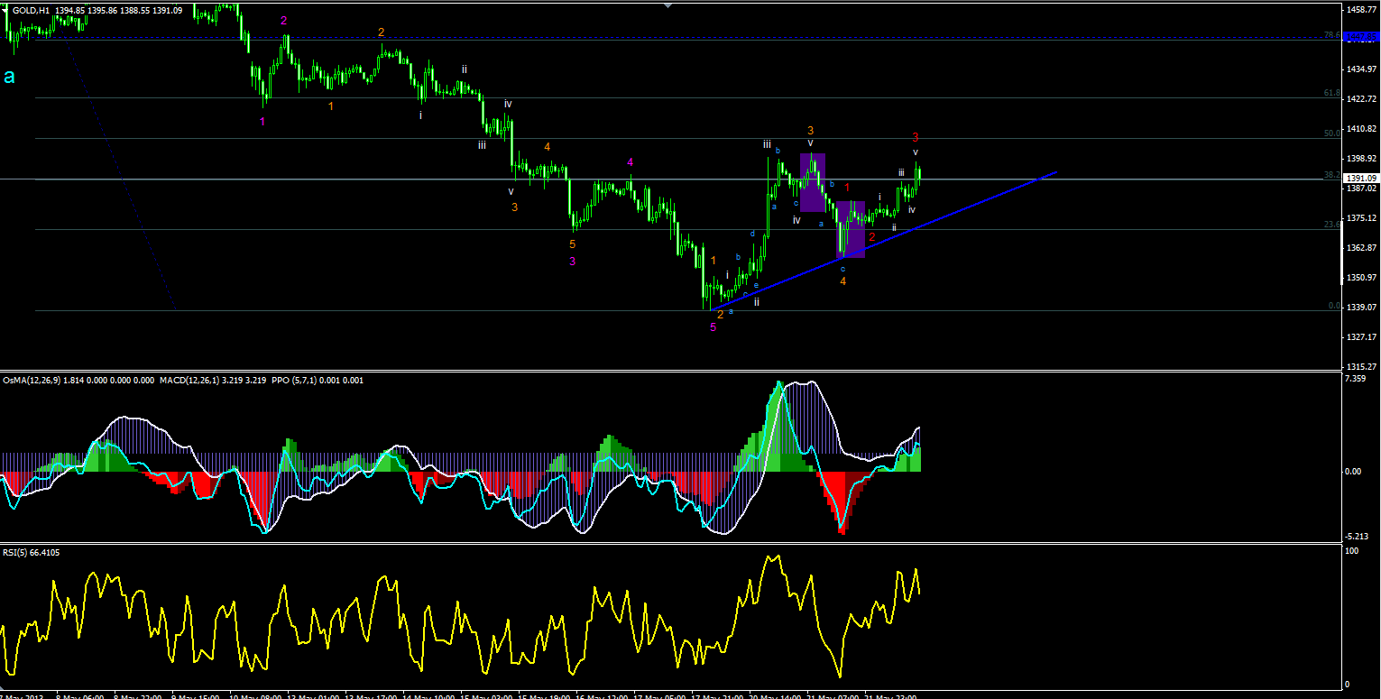The image size is (1381, 699).
Task: Click the 1458.77 price scale value
Action: [x=1361, y=10]
